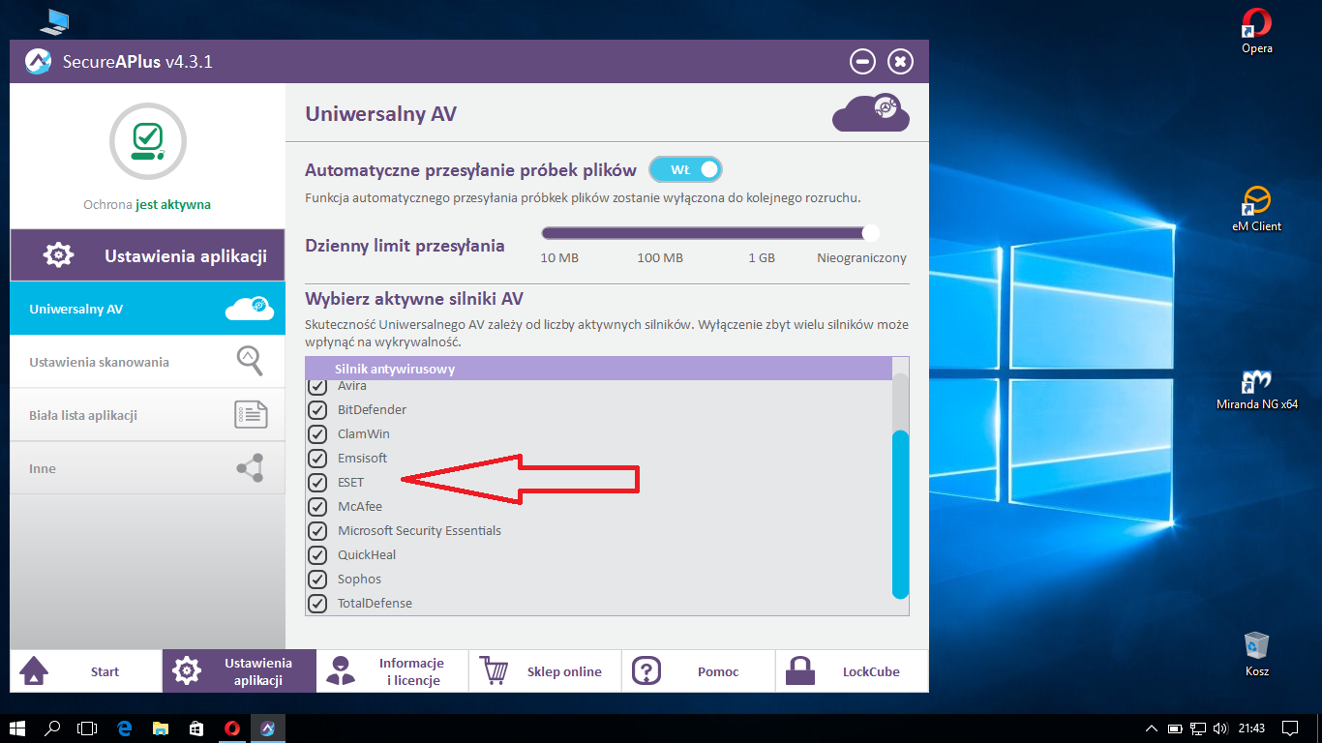Click the daily upload limit slider handle

(x=870, y=232)
